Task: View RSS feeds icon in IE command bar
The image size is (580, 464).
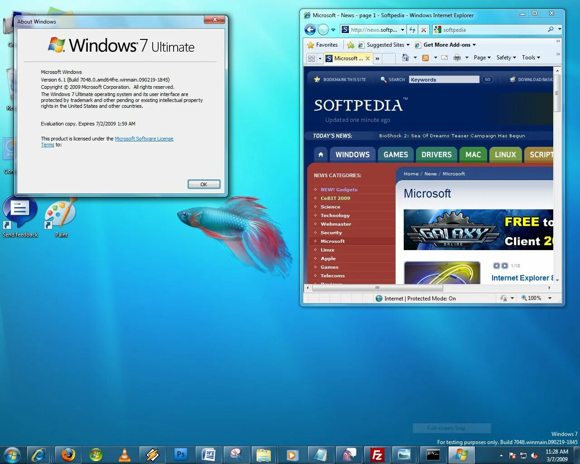Action: click(x=425, y=58)
